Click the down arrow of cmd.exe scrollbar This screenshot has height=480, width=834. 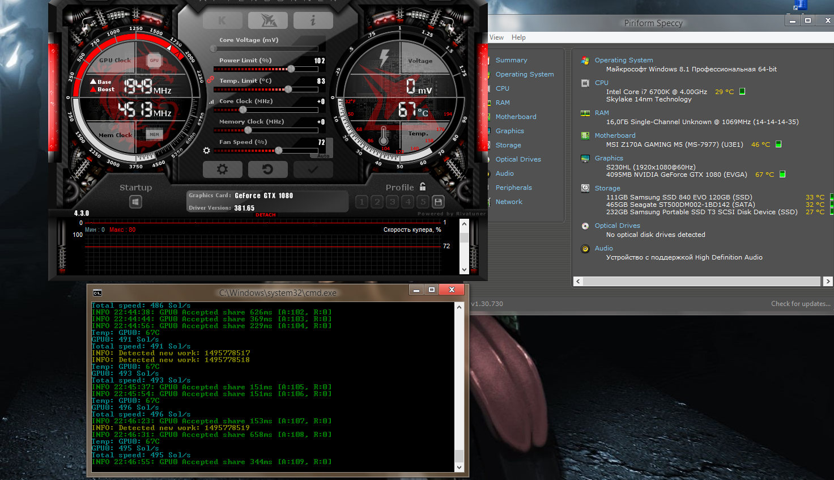click(x=459, y=468)
